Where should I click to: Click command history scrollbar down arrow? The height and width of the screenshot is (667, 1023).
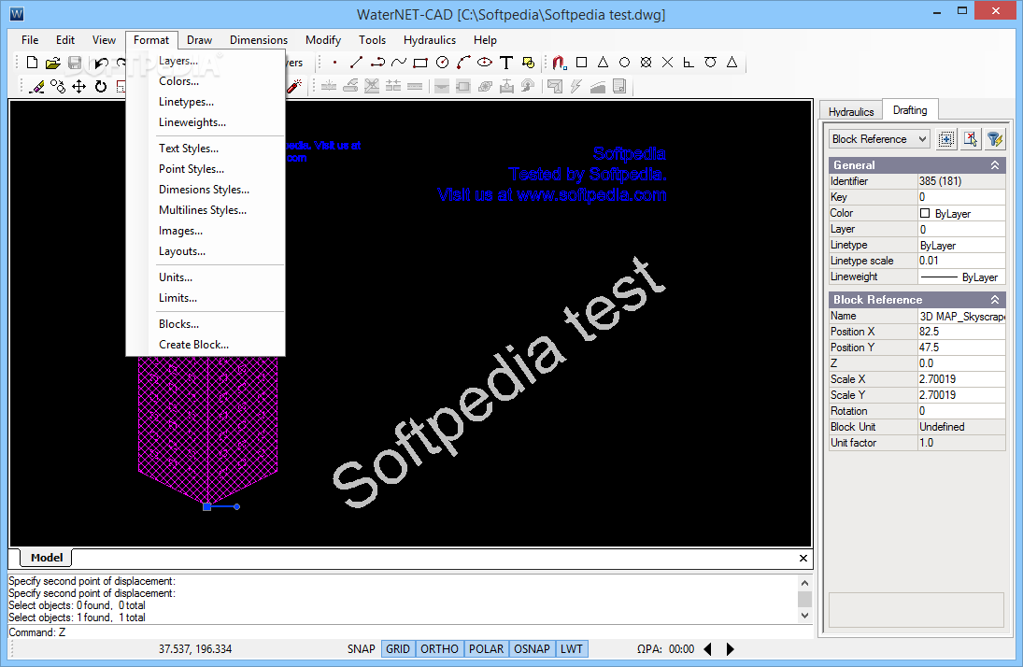[x=805, y=616]
